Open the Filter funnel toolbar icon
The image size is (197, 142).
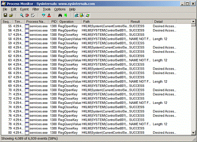tap(43, 15)
